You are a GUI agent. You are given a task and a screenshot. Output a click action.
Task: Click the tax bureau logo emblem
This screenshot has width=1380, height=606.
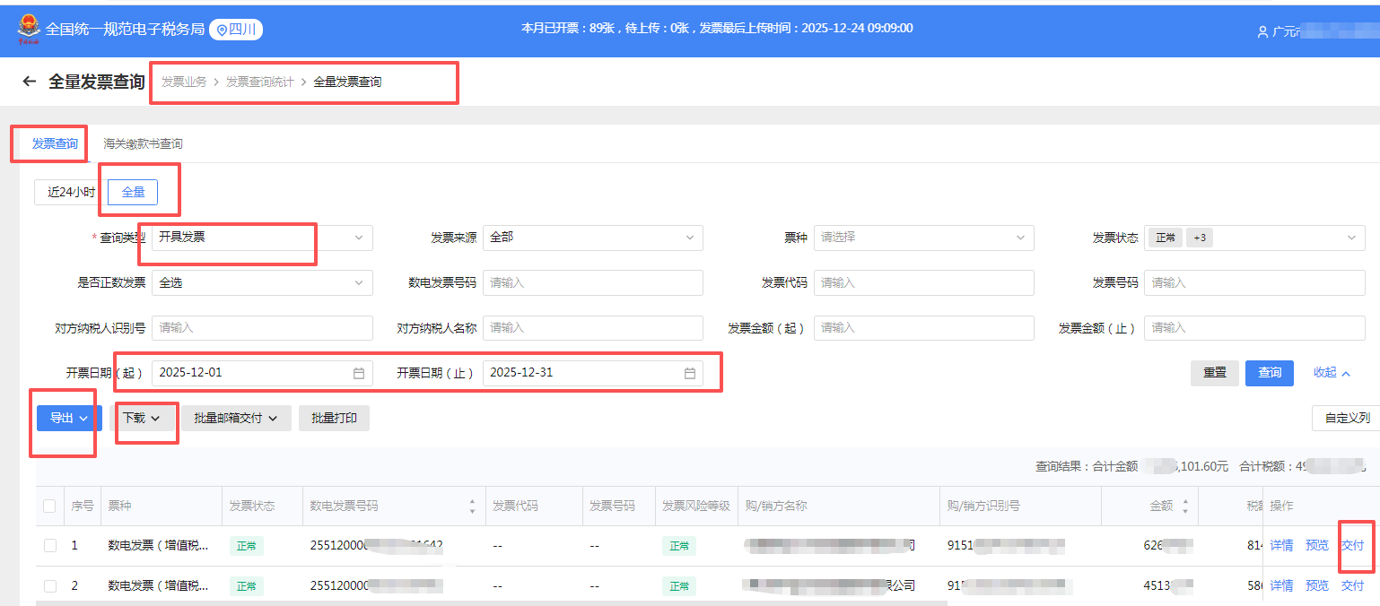pyautogui.click(x=29, y=29)
